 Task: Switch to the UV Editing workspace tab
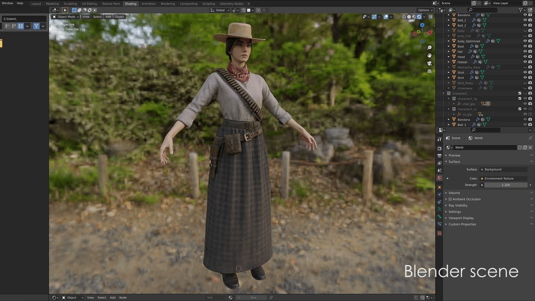pos(89,4)
